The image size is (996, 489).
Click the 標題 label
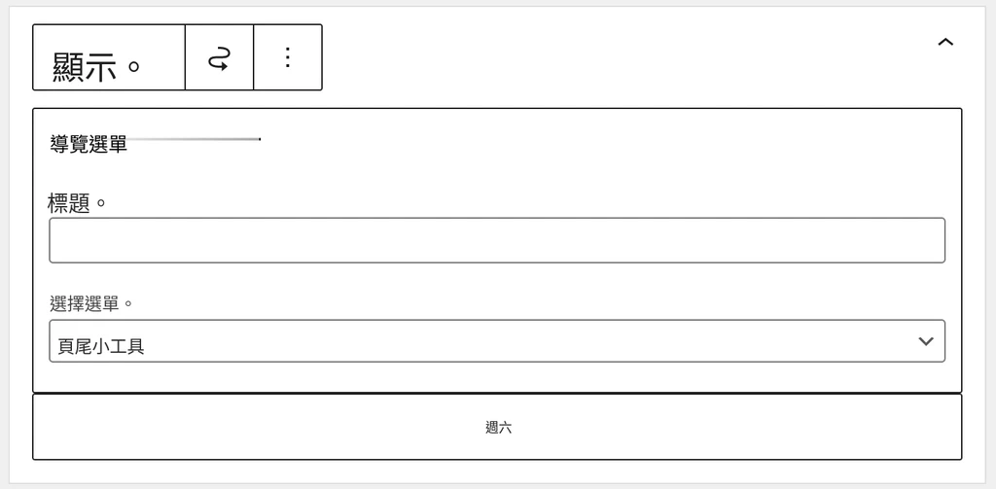76,204
